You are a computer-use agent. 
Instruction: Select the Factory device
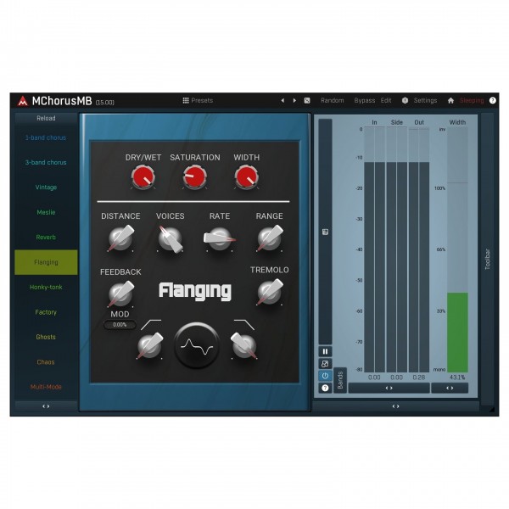[46, 312]
